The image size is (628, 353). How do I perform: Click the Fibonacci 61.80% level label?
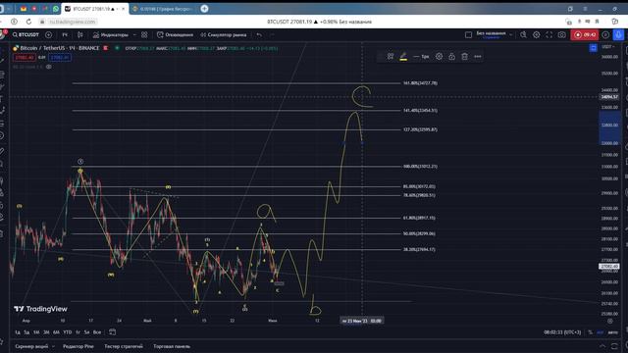click(419, 218)
